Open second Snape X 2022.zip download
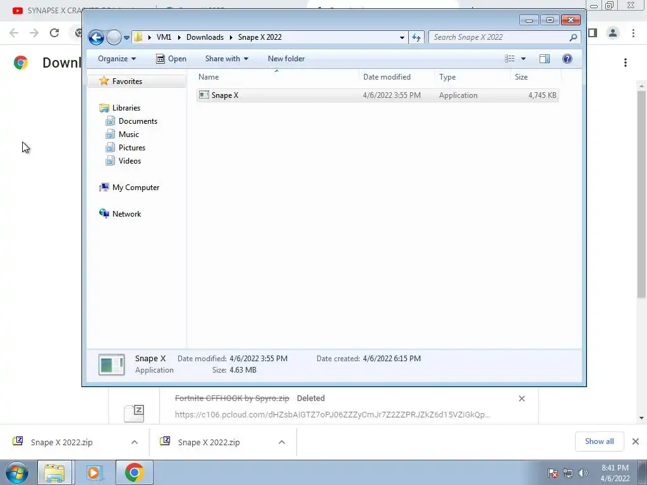This screenshot has width=647, height=485. (x=209, y=442)
